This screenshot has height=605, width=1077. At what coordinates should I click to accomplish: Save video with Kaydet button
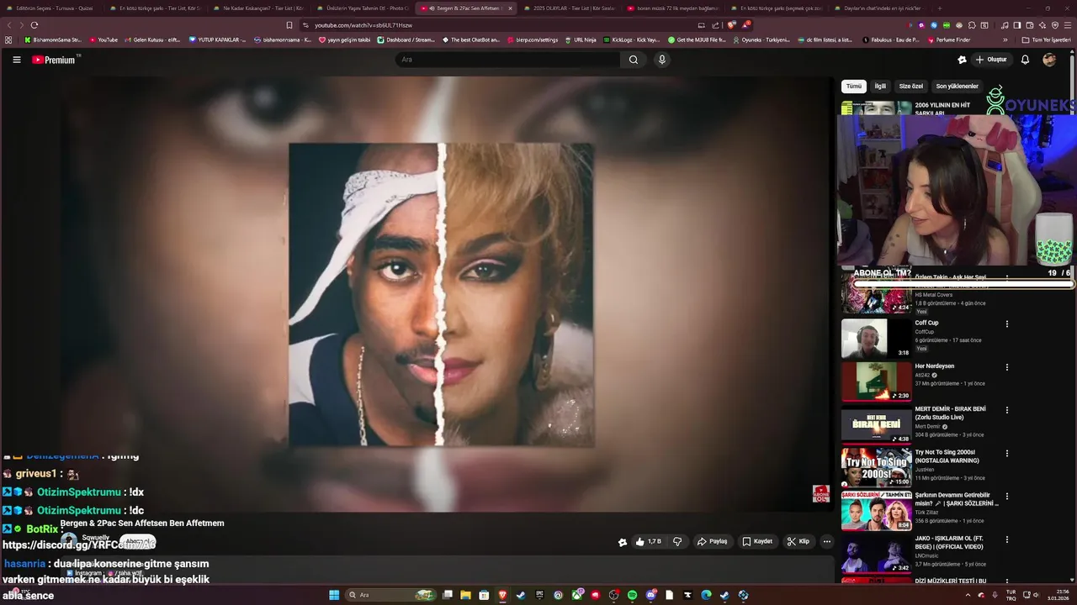pos(757,542)
